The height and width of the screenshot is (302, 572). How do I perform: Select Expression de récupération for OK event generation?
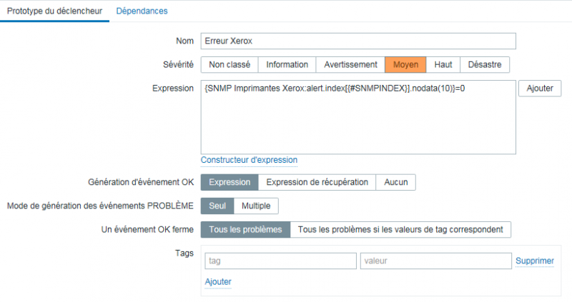click(x=317, y=182)
